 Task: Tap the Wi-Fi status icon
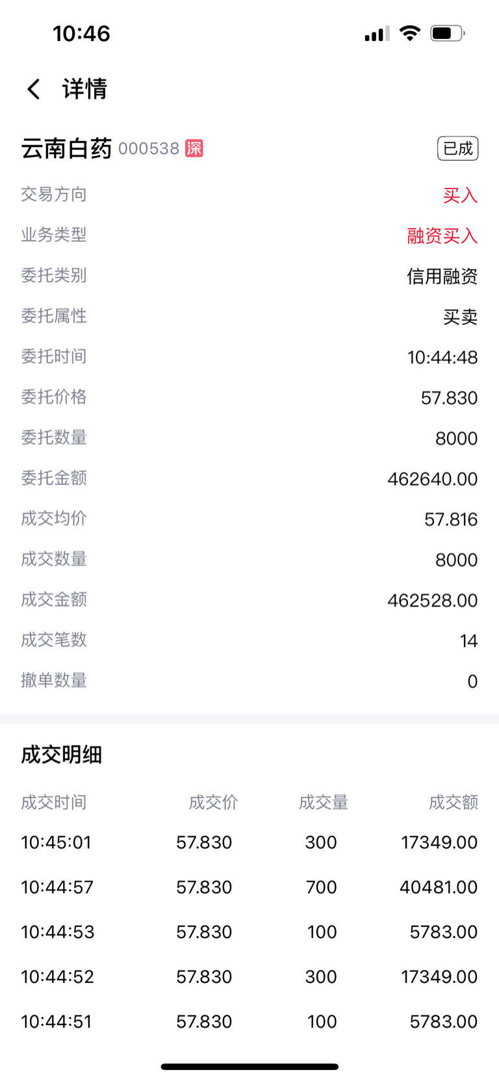[x=410, y=33]
